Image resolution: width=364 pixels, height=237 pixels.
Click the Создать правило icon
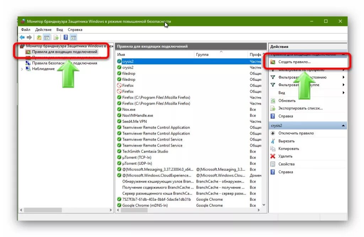pyautogui.click(x=273, y=62)
